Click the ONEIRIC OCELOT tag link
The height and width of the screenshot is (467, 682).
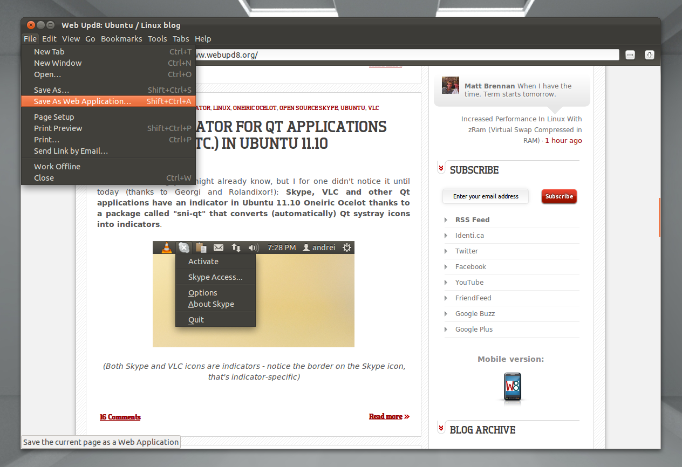(x=255, y=108)
